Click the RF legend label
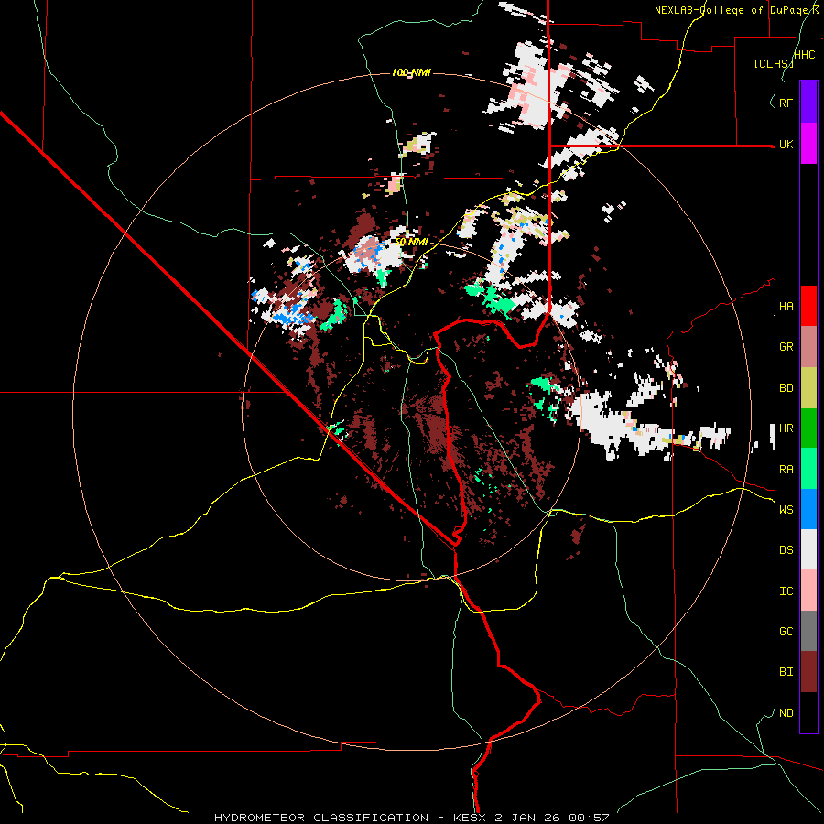 pos(786,103)
